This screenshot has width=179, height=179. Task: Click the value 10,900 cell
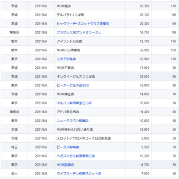[138, 59]
